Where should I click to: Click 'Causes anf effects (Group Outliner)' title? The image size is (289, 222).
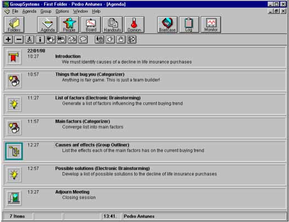92,145
